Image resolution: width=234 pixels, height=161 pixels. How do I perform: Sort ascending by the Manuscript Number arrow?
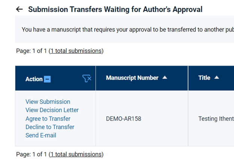coord(165,78)
